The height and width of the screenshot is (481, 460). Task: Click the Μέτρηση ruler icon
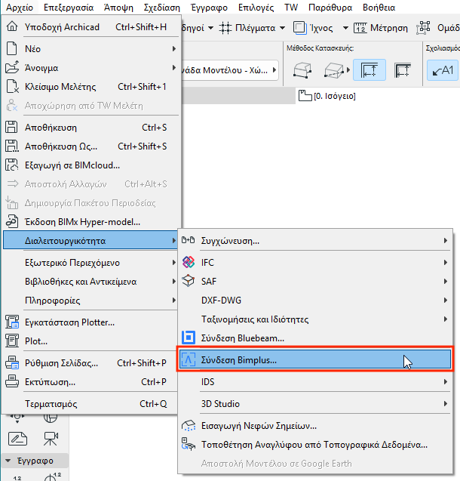pyautogui.click(x=360, y=28)
